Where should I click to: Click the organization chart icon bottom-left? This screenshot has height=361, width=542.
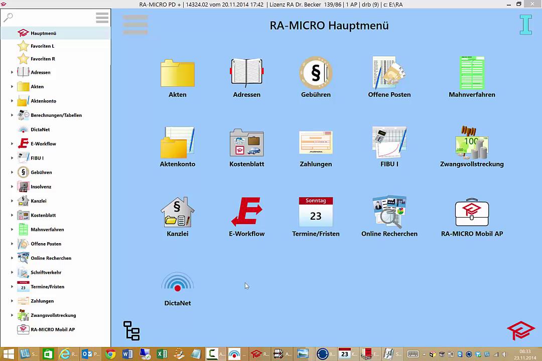(x=131, y=330)
